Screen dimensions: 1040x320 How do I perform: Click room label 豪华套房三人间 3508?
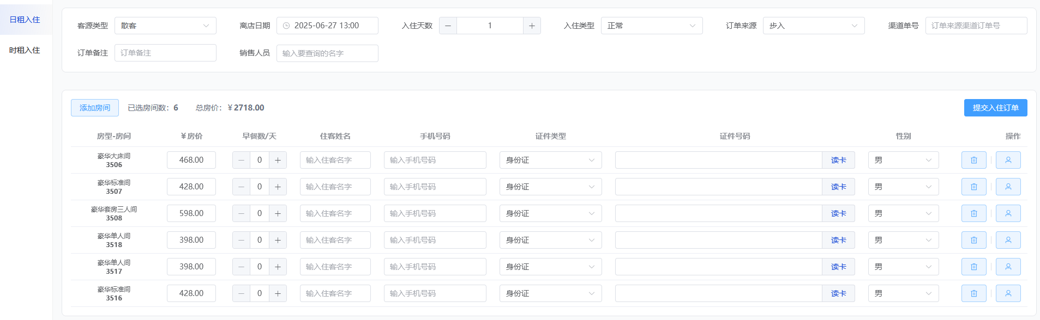pos(114,213)
